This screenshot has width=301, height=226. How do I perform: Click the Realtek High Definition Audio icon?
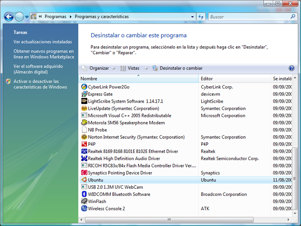[84, 159]
